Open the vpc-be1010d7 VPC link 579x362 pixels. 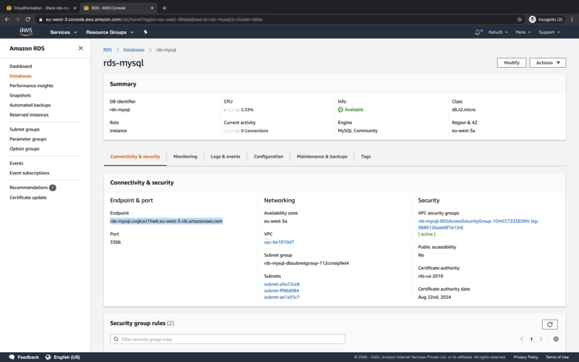tap(279, 242)
